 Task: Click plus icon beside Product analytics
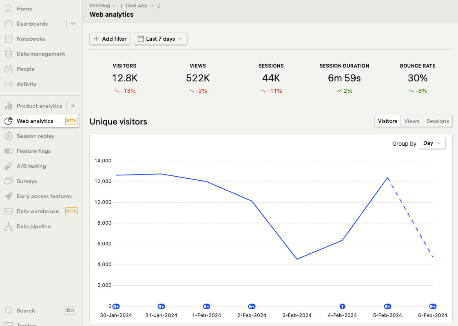[73, 106]
